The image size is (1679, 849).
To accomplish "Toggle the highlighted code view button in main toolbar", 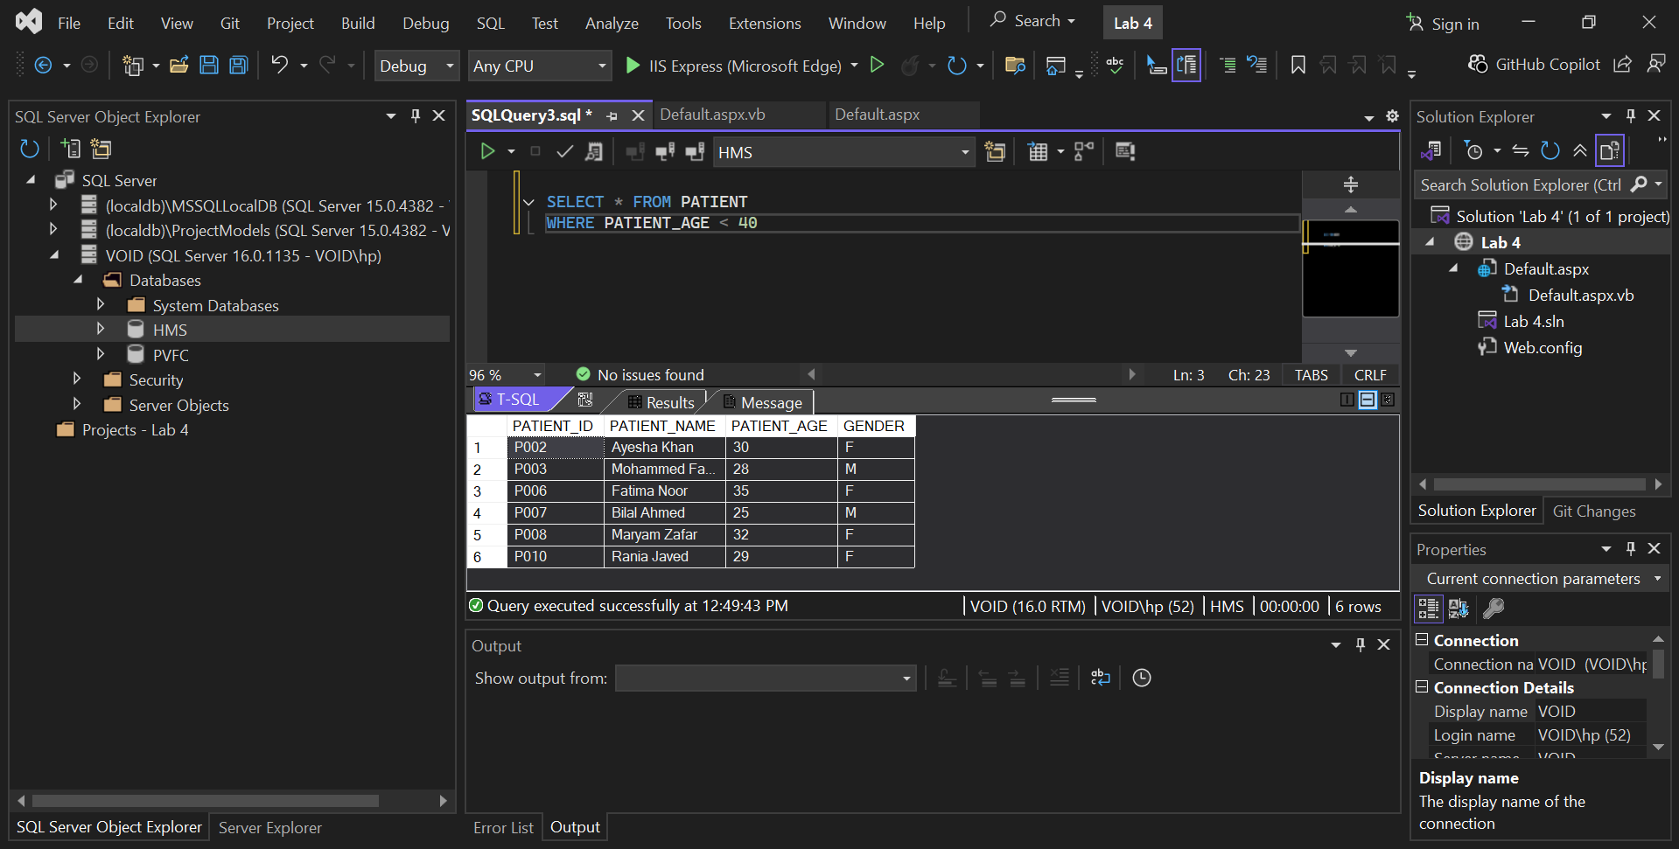I will 1186,66.
